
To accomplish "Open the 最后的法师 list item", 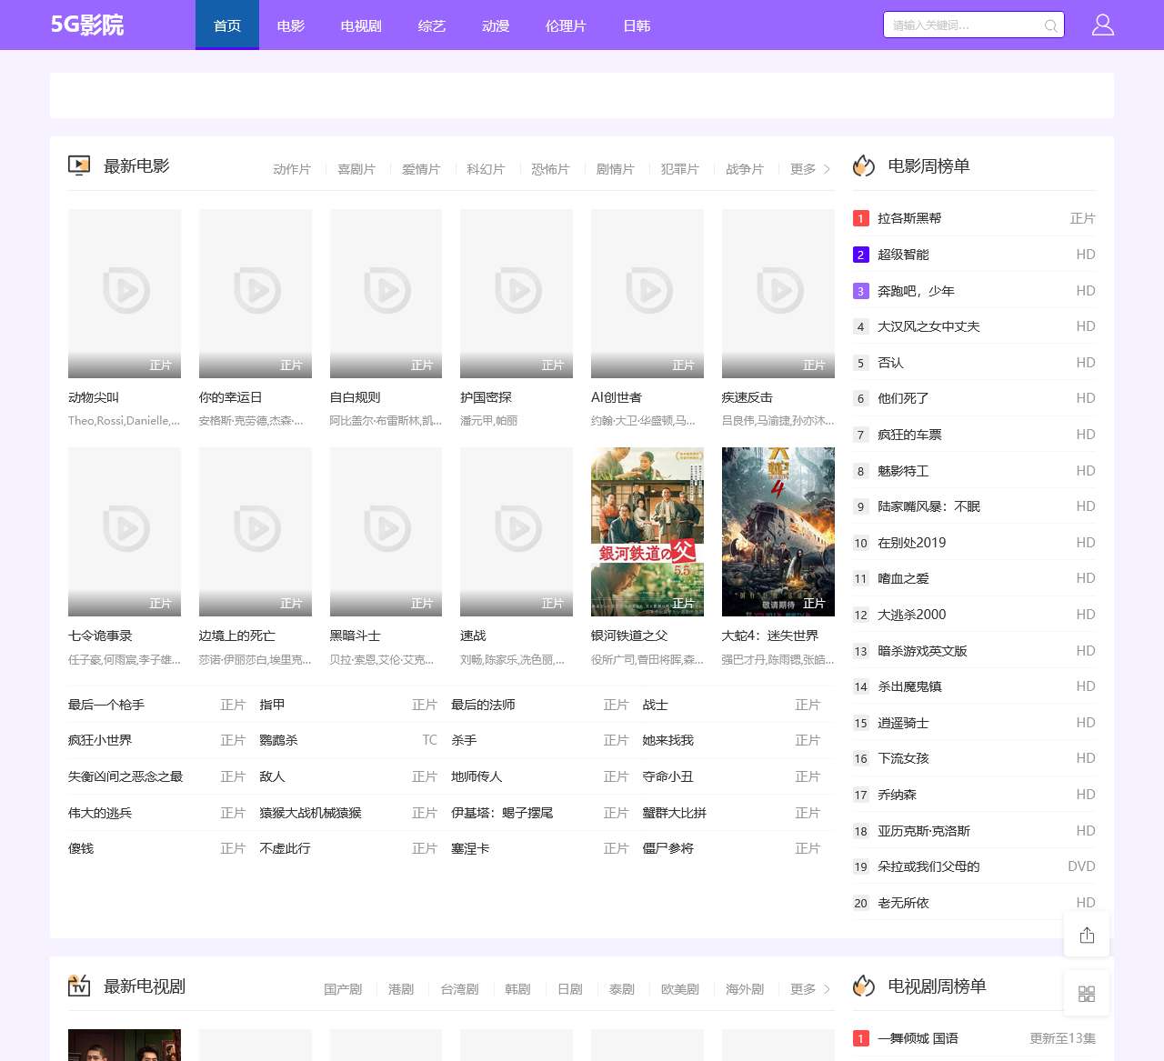I will (483, 705).
